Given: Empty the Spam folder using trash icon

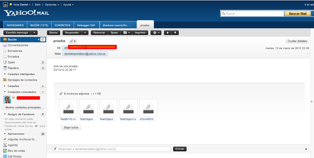Looking at the screenshot, I should point(43,62).
